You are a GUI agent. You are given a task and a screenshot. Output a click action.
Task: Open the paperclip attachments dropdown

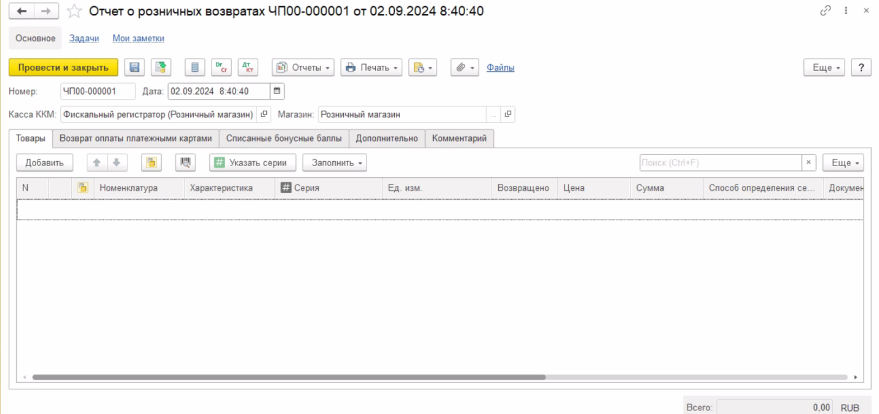click(x=464, y=68)
